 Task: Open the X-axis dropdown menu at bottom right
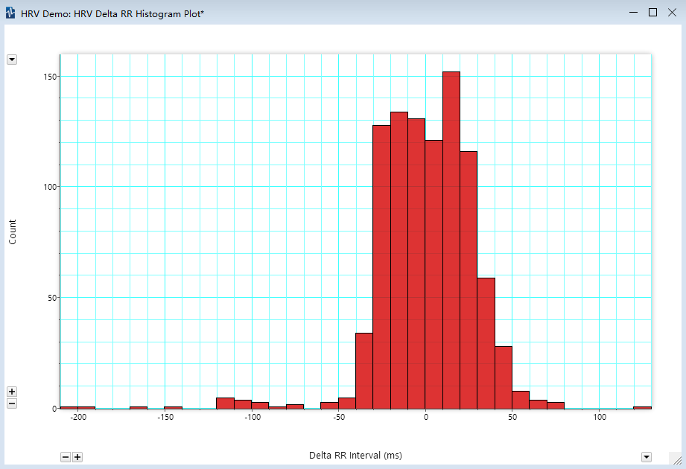[x=647, y=457]
